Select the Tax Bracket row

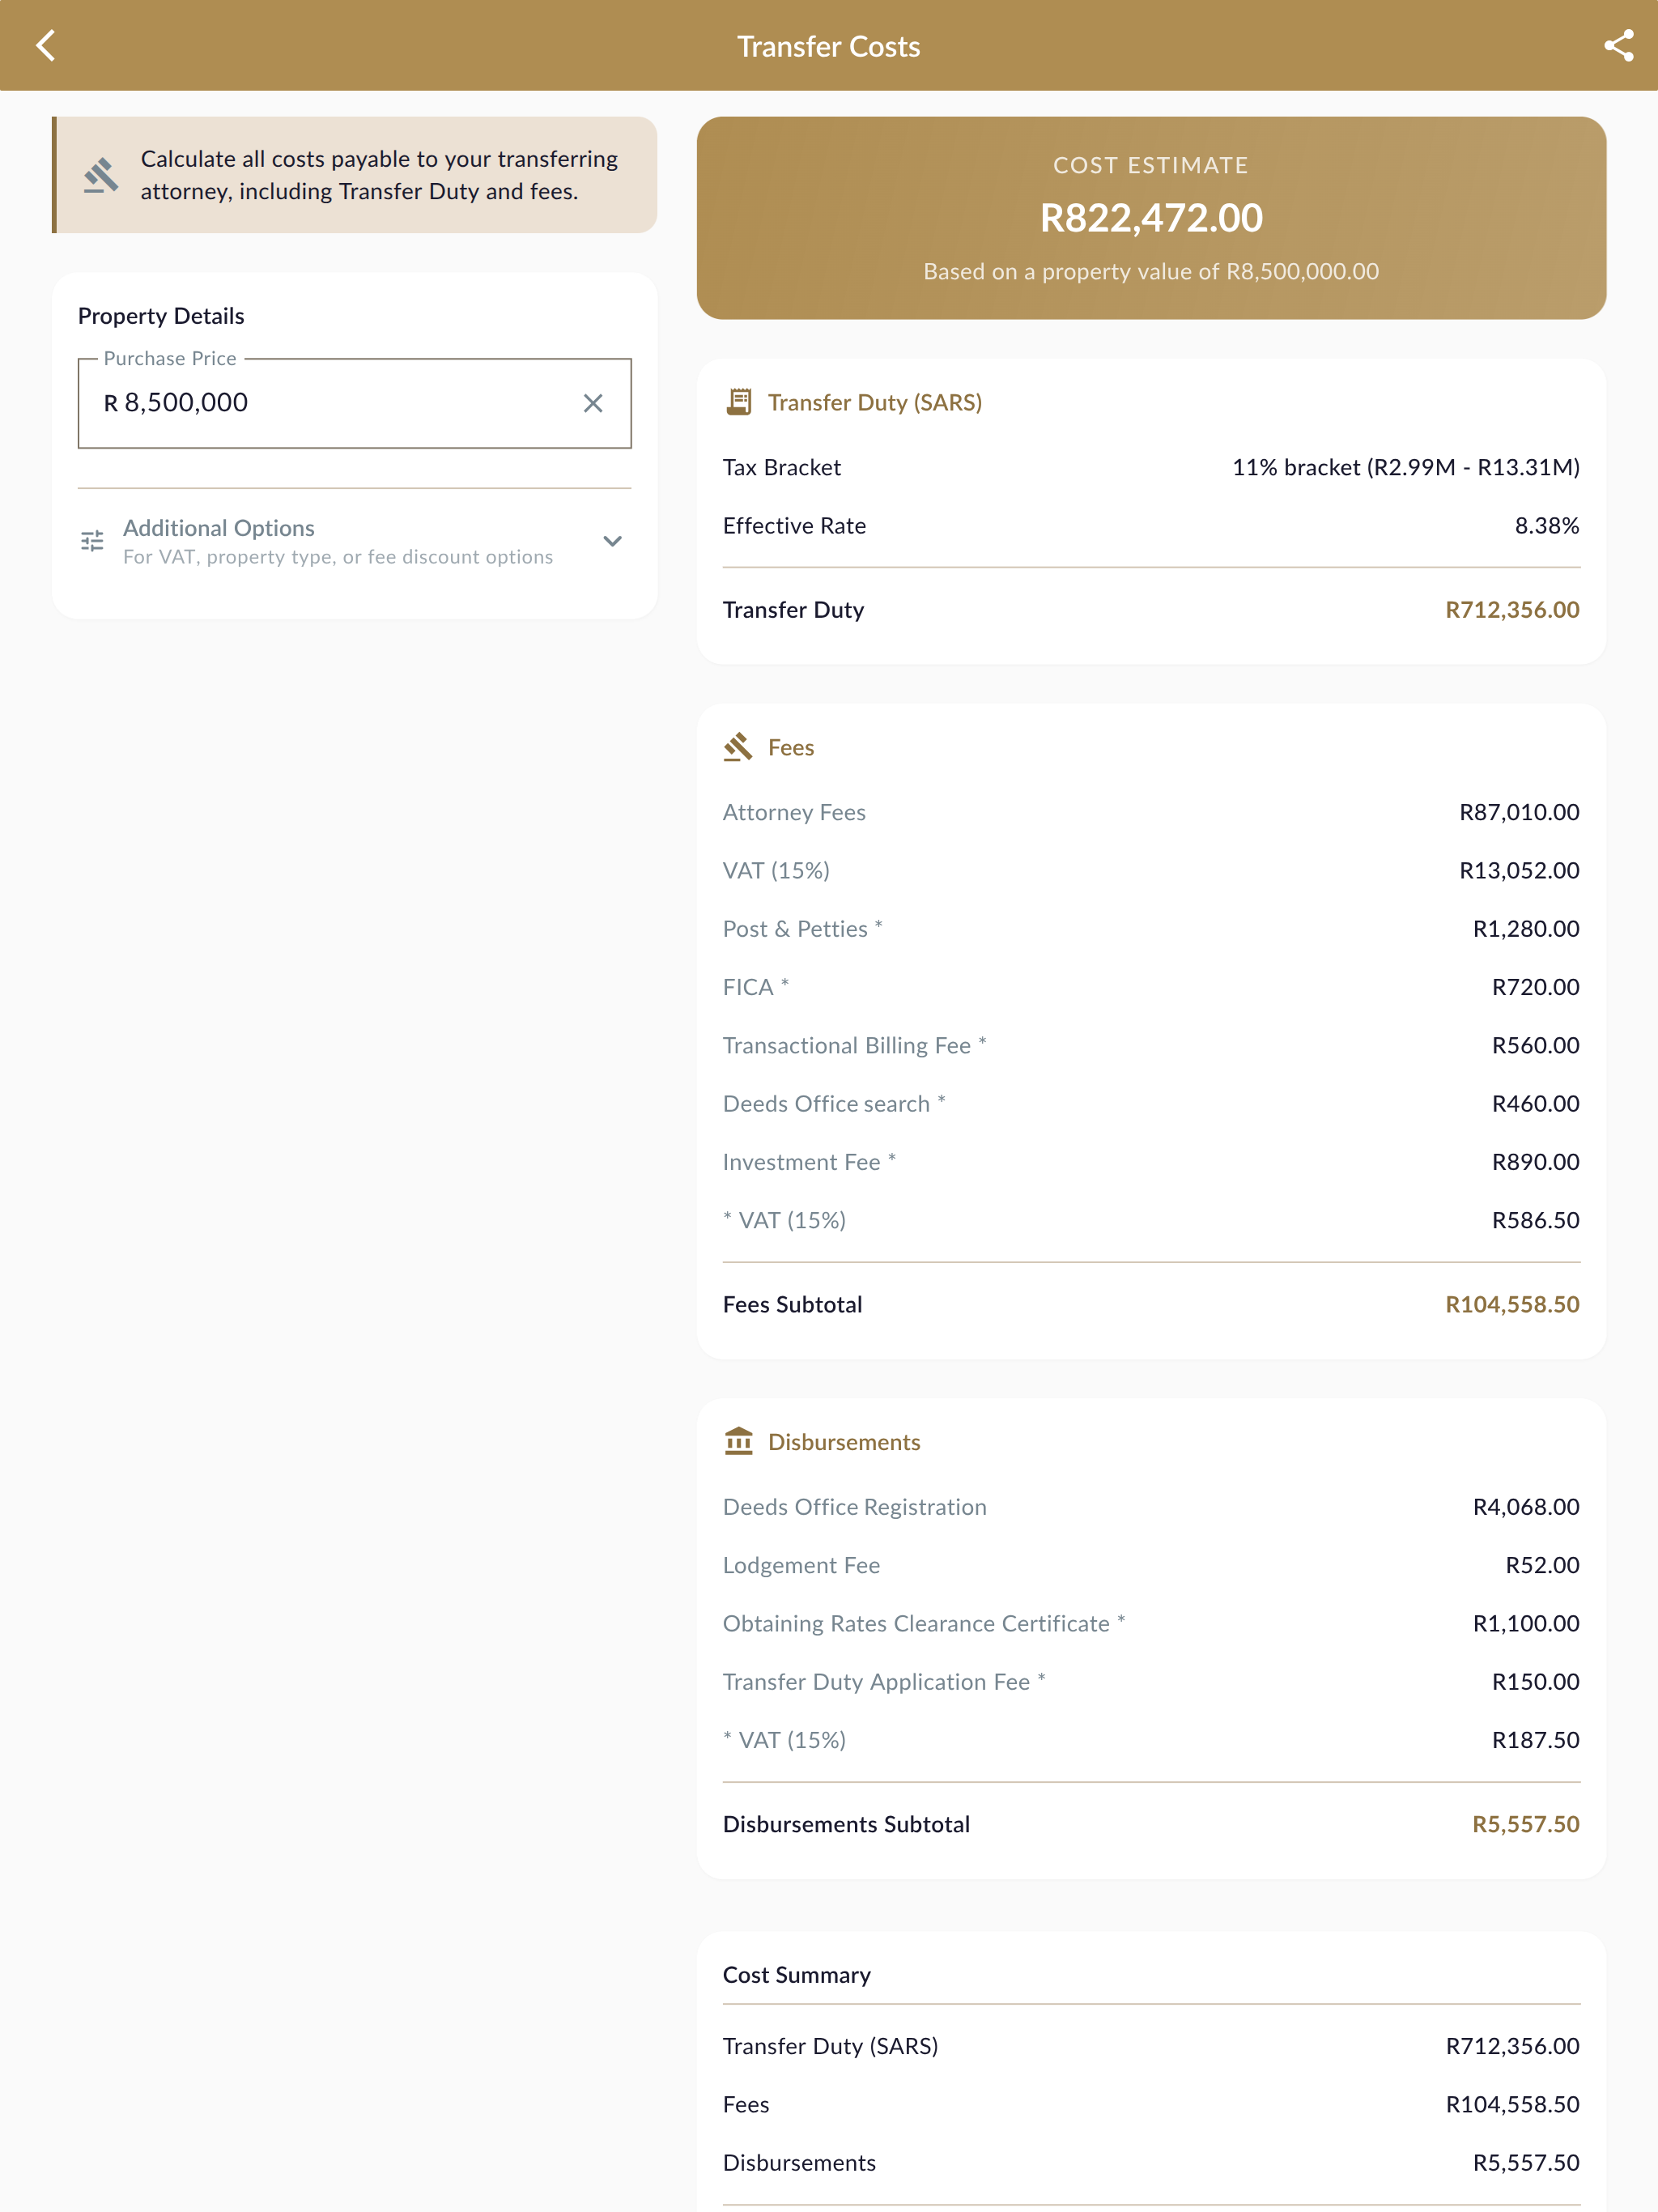1151,467
